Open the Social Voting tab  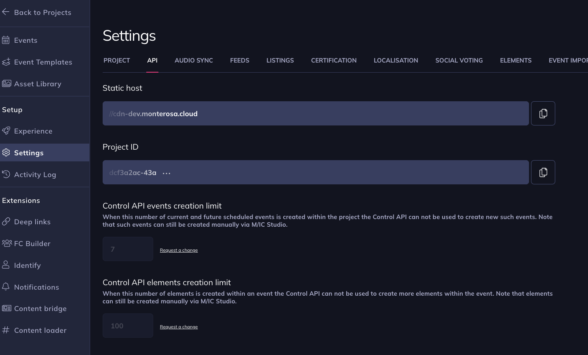pos(459,61)
